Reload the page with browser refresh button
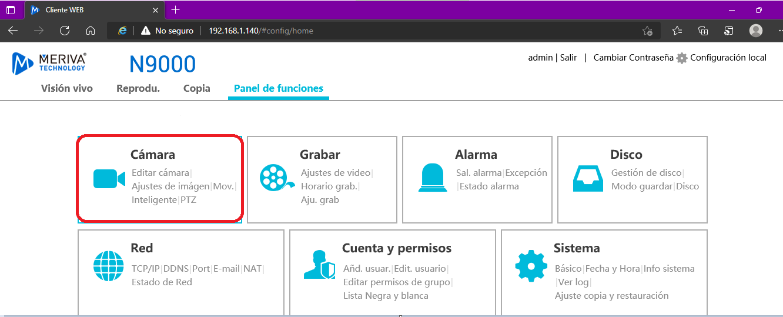 pyautogui.click(x=65, y=31)
